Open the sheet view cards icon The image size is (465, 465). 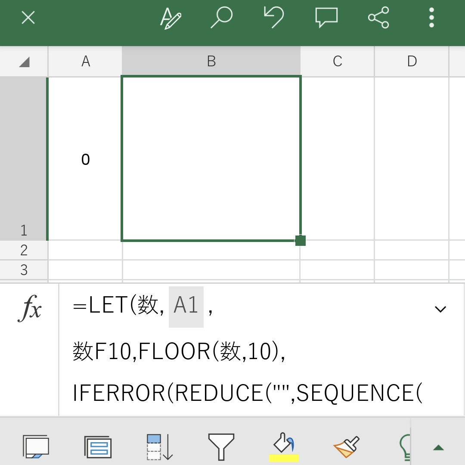(x=36, y=446)
